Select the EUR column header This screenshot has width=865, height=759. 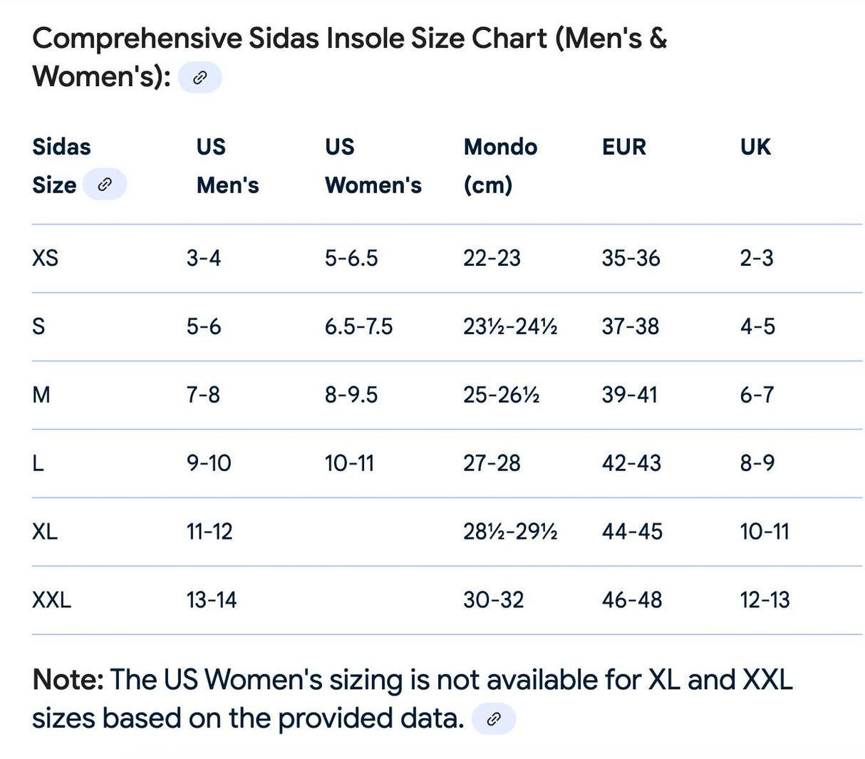pyautogui.click(x=623, y=148)
